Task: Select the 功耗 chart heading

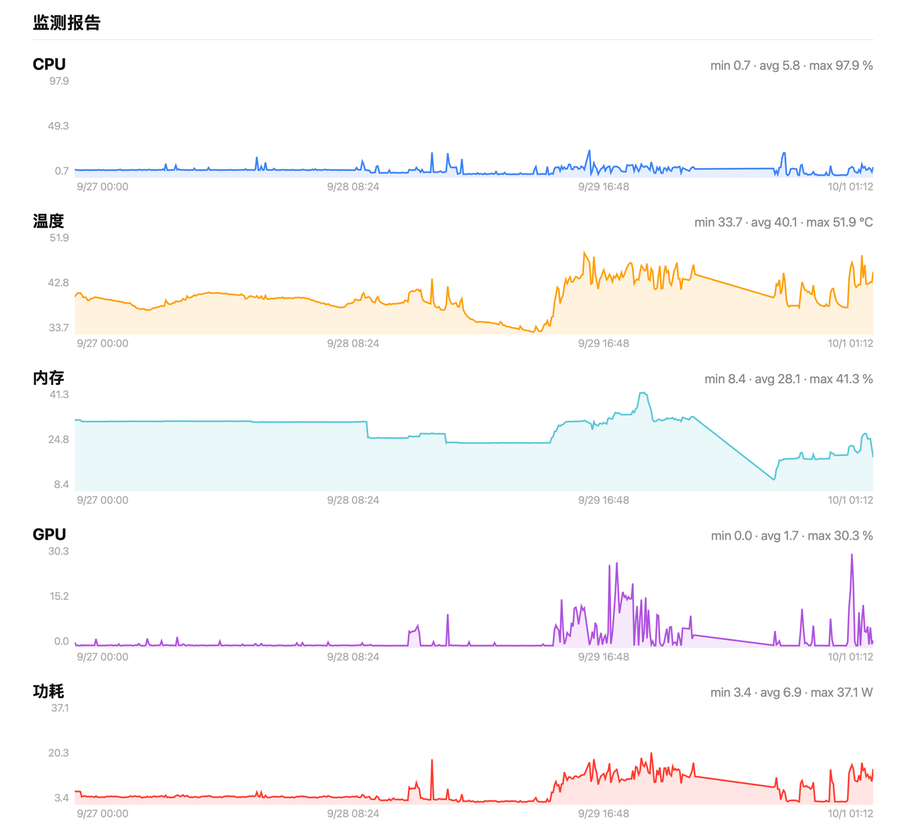Action: 48,692
